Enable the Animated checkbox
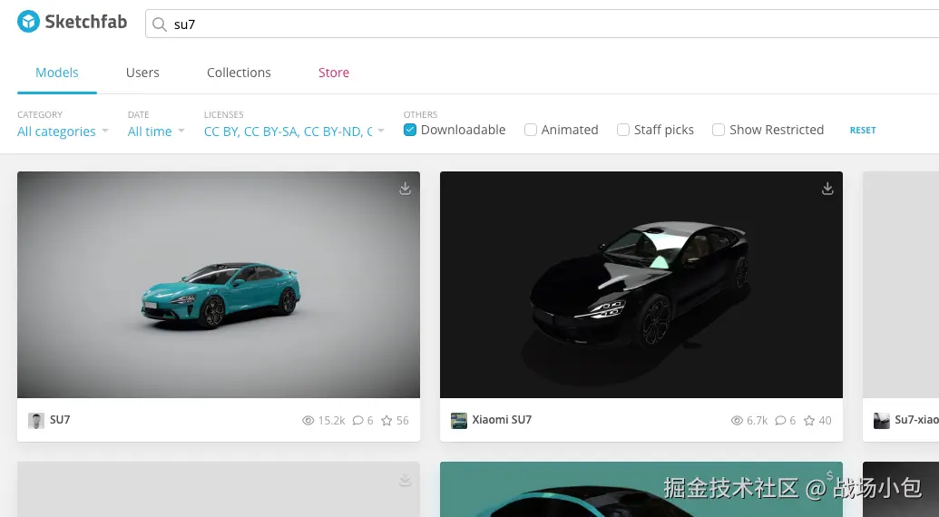 pyautogui.click(x=531, y=130)
